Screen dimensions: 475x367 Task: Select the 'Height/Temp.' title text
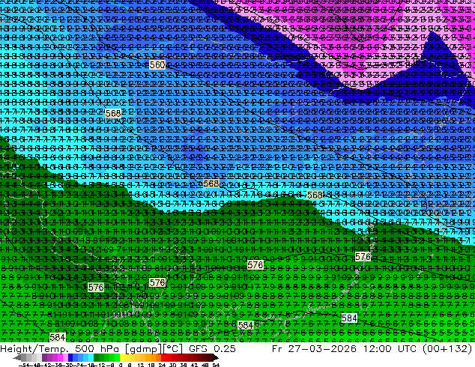coord(33,349)
